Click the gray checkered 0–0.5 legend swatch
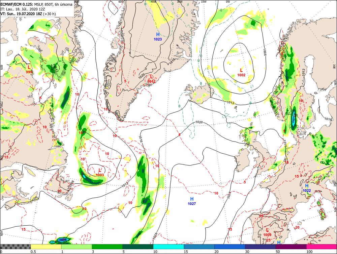Viewport: 337px width, 254px height. (x=15, y=247)
